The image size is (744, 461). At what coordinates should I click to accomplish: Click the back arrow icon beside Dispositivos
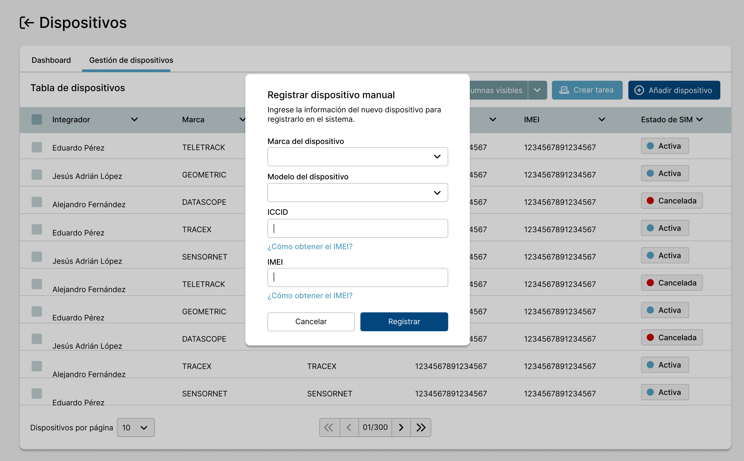click(27, 23)
